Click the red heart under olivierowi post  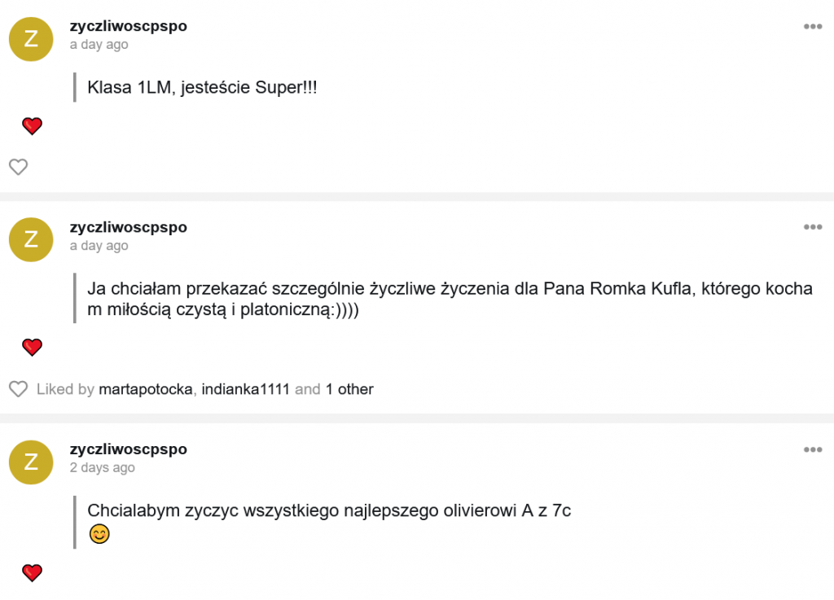(32, 572)
